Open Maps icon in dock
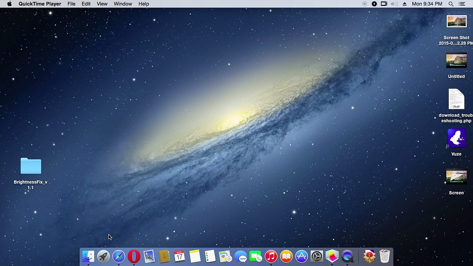 click(225, 256)
